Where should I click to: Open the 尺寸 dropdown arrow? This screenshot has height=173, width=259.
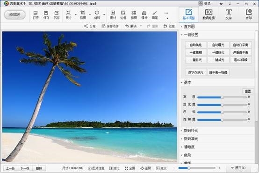(x=76, y=14)
